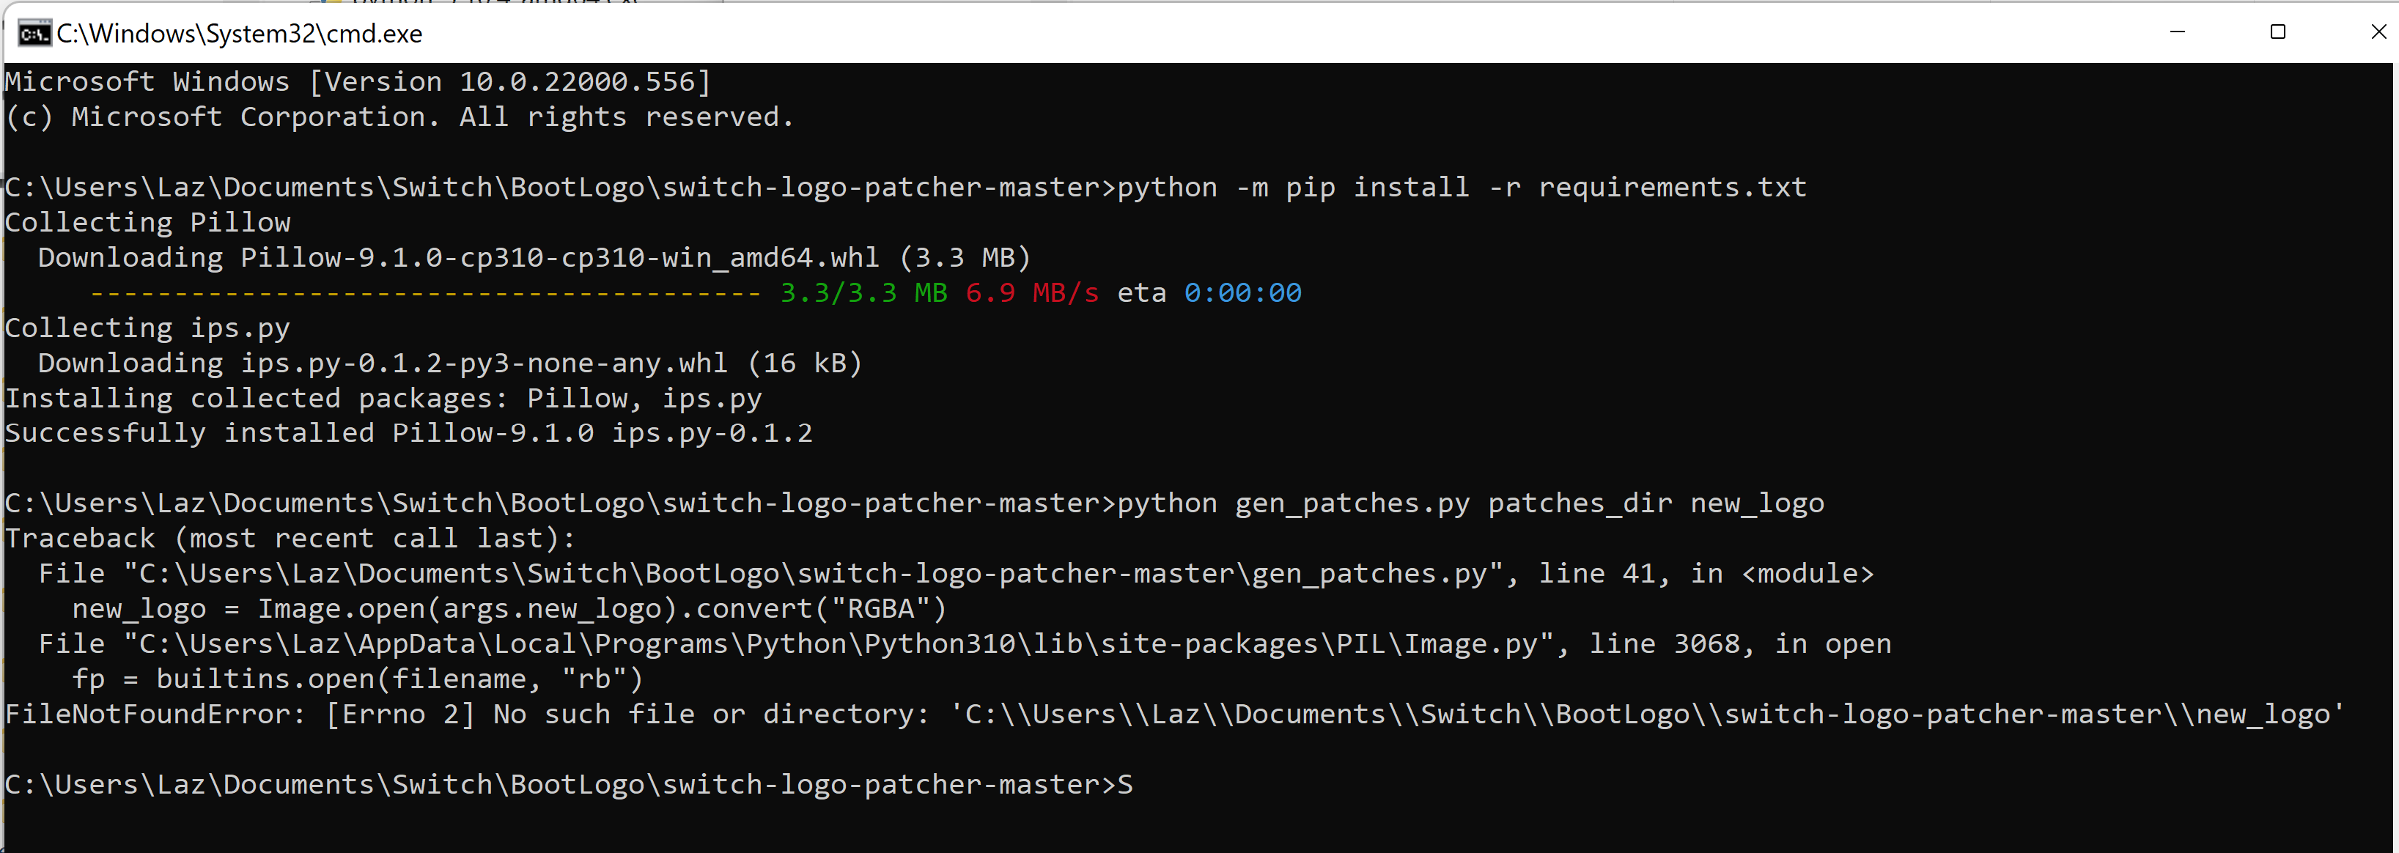Viewport: 2399px width, 853px height.
Task: Click 'Installing collected packages' line
Action: 383,399
